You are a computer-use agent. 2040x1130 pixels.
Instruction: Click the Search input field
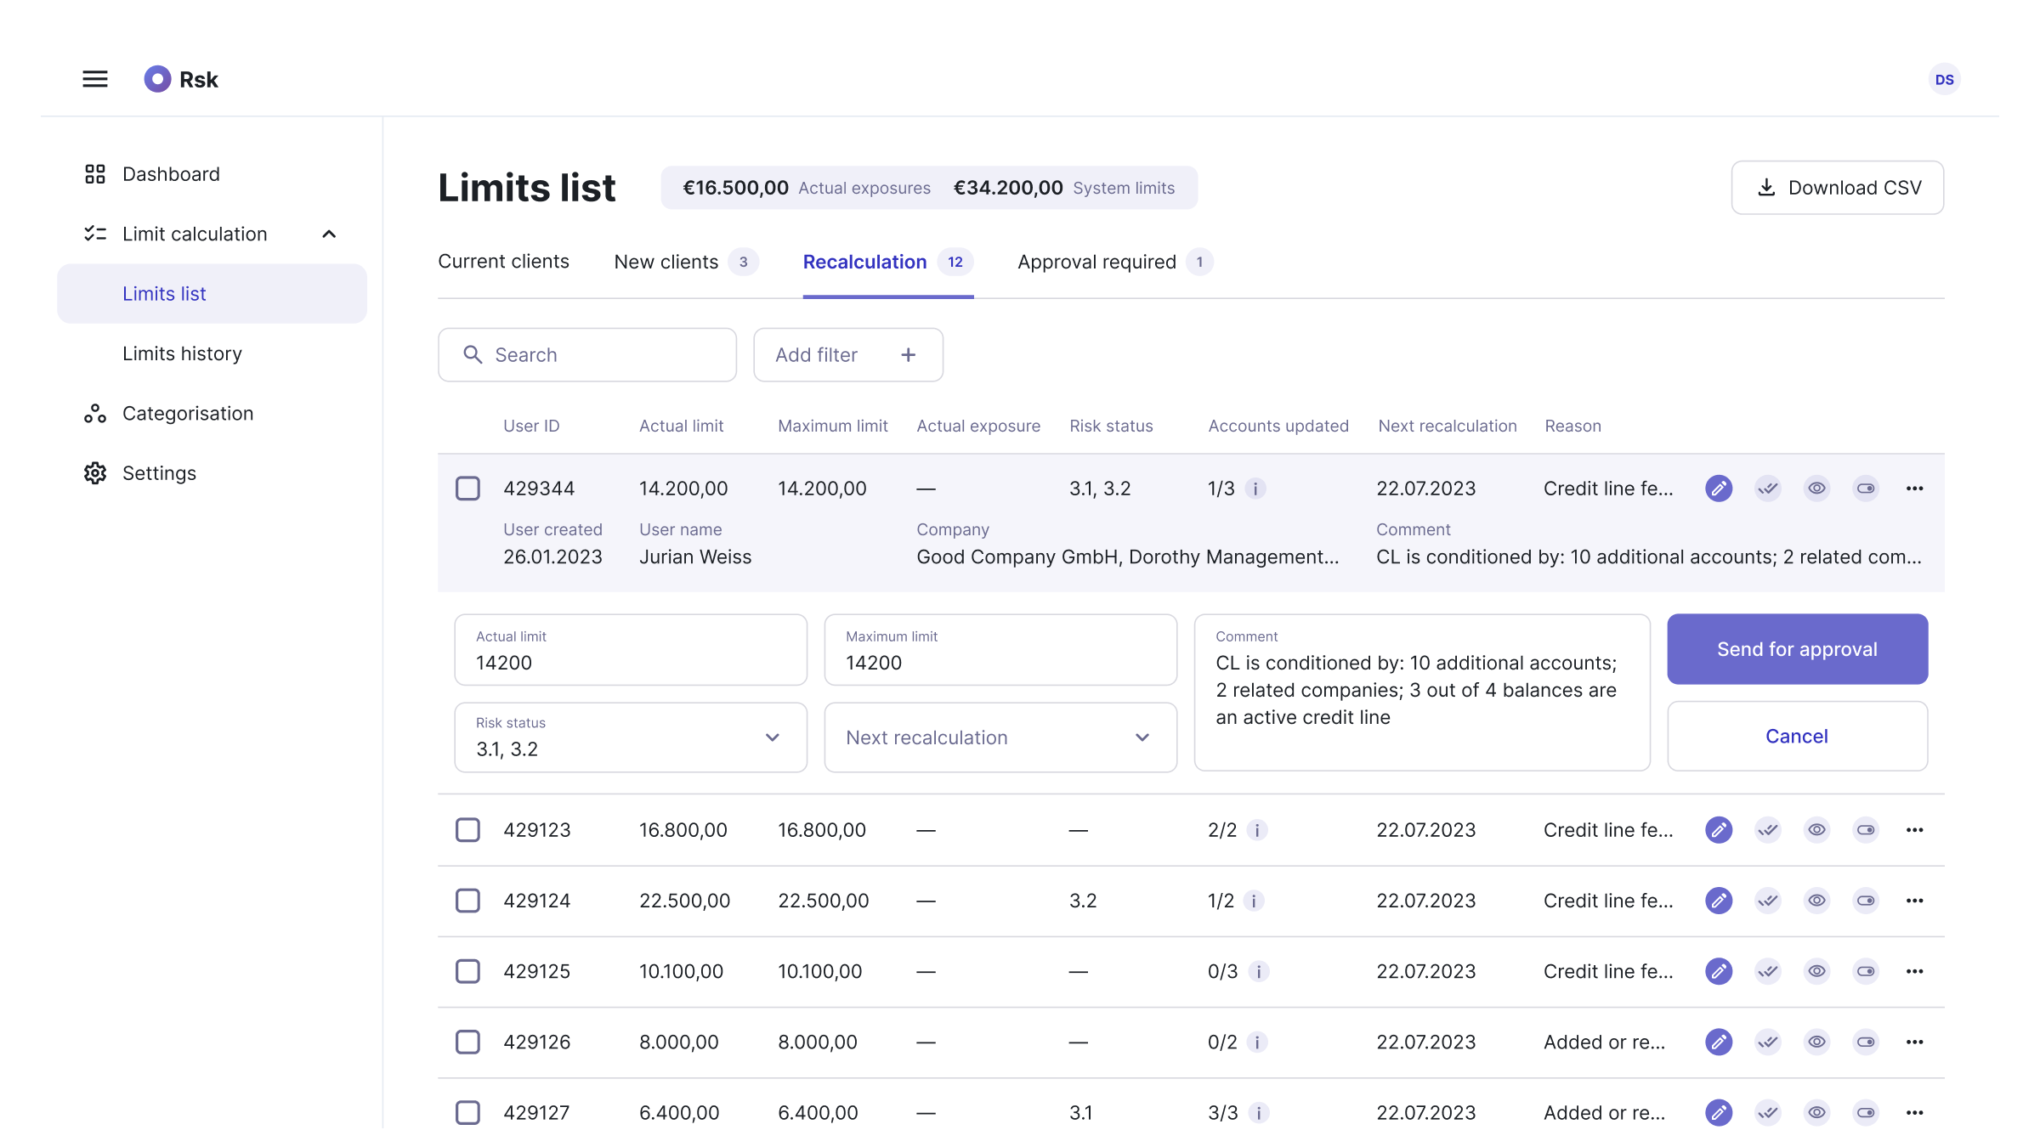tap(586, 355)
